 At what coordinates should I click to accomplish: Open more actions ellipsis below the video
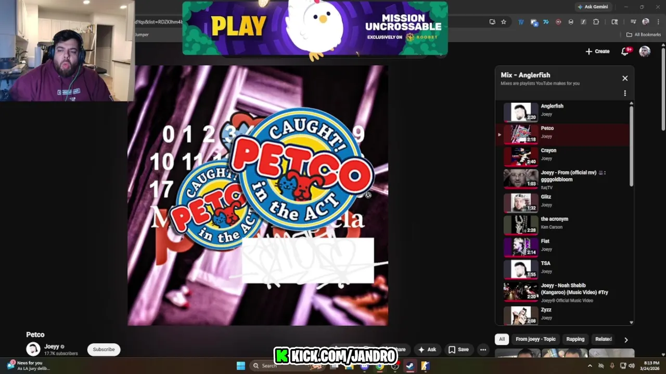click(x=483, y=350)
